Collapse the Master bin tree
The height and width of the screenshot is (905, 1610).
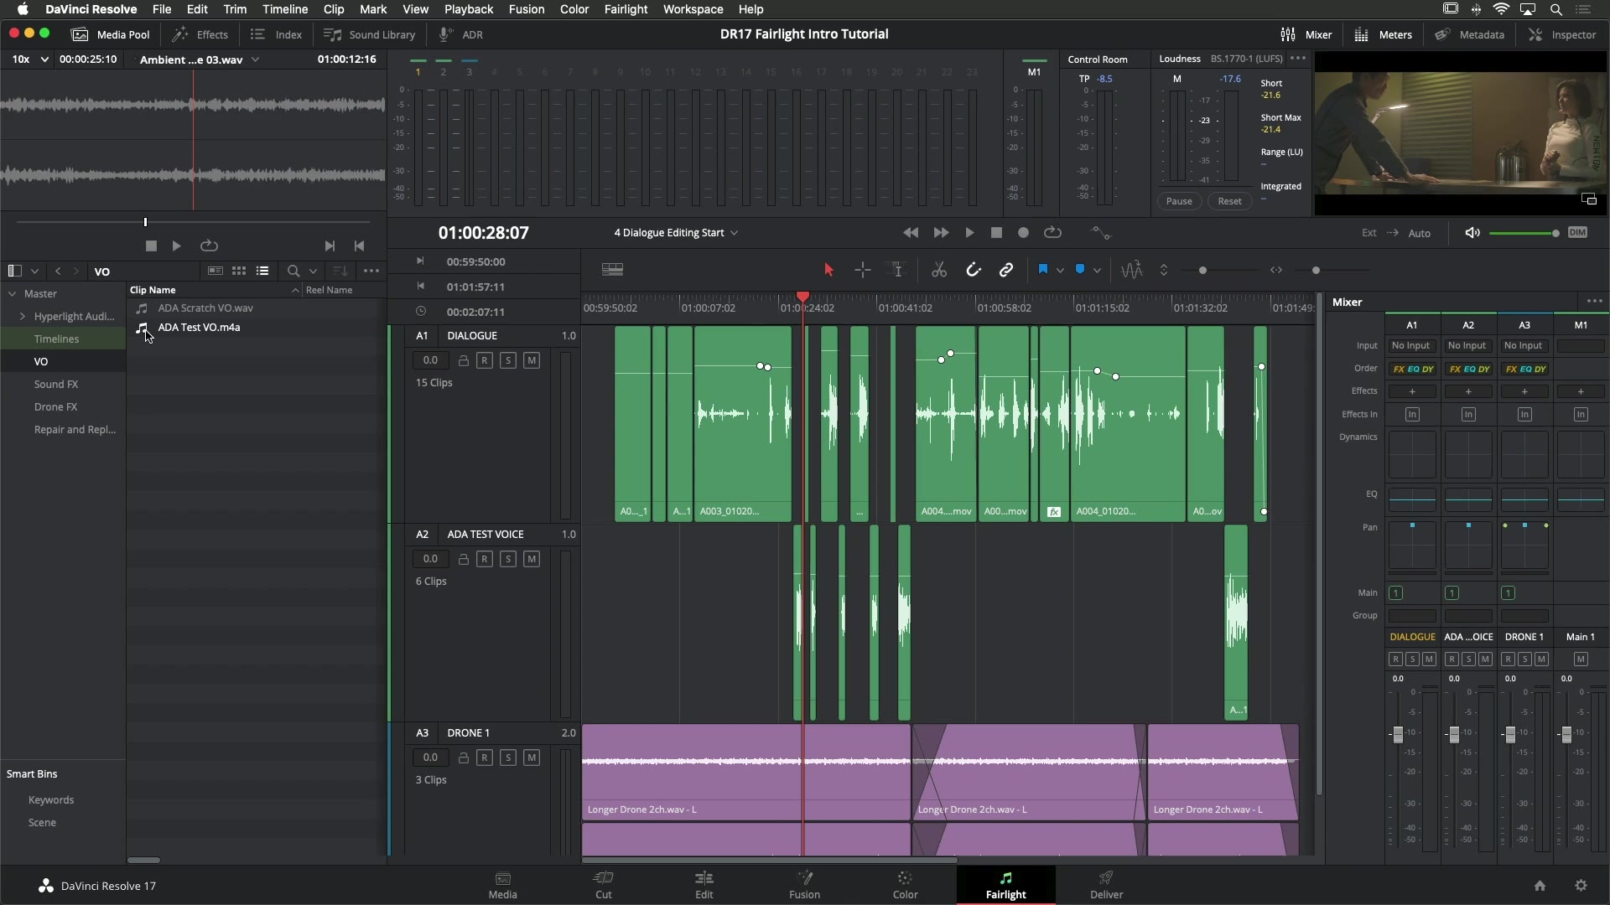pos(13,294)
